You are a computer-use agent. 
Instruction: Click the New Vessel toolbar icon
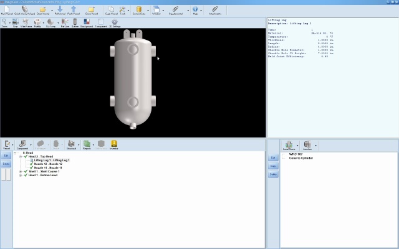(7, 9)
